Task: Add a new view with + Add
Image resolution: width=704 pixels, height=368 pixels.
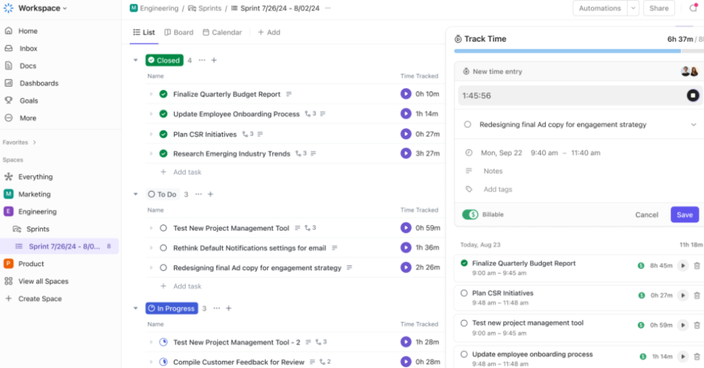Action: (269, 32)
